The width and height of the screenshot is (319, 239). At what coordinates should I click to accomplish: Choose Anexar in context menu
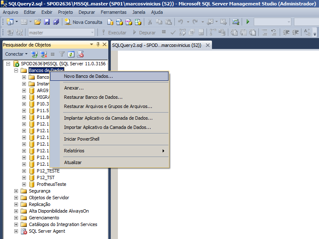coord(110,88)
